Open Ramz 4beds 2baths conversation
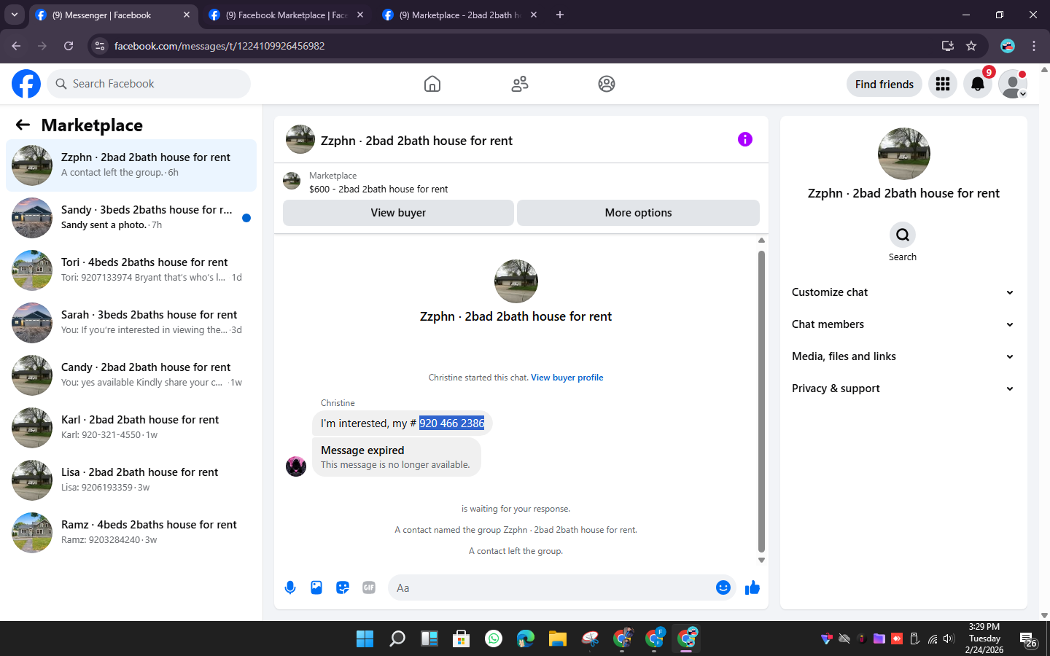Image resolution: width=1050 pixels, height=656 pixels. [x=131, y=533]
